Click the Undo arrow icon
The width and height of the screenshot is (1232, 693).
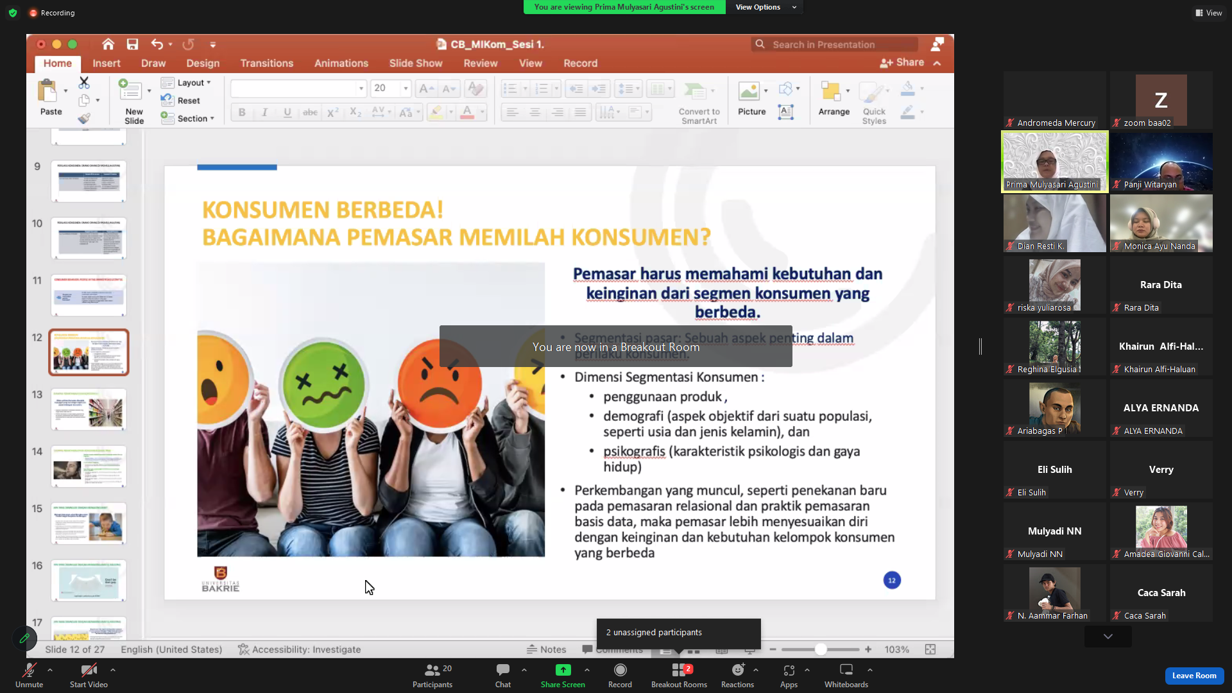coord(157,44)
